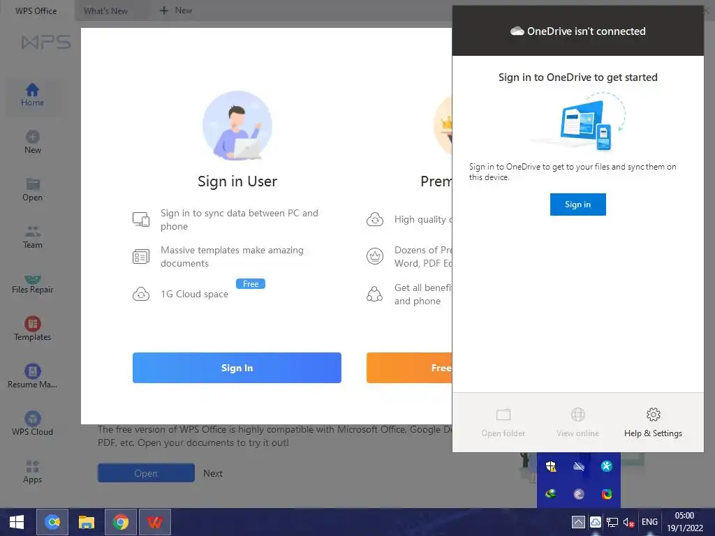This screenshot has height=536, width=715.
Task: Click the Free badge near Cloud space
Action: [251, 283]
